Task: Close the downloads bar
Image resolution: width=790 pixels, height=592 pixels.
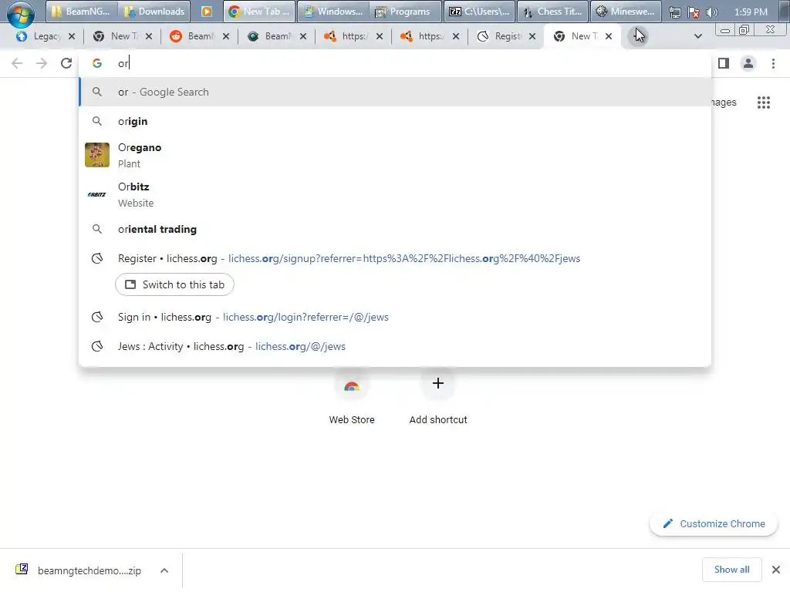Action: [776, 570]
